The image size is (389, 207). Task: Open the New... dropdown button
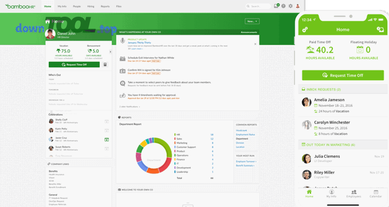tap(252, 21)
